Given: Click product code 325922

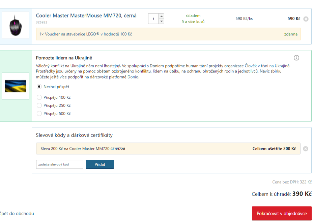Looking at the screenshot, I should (x=41, y=22).
